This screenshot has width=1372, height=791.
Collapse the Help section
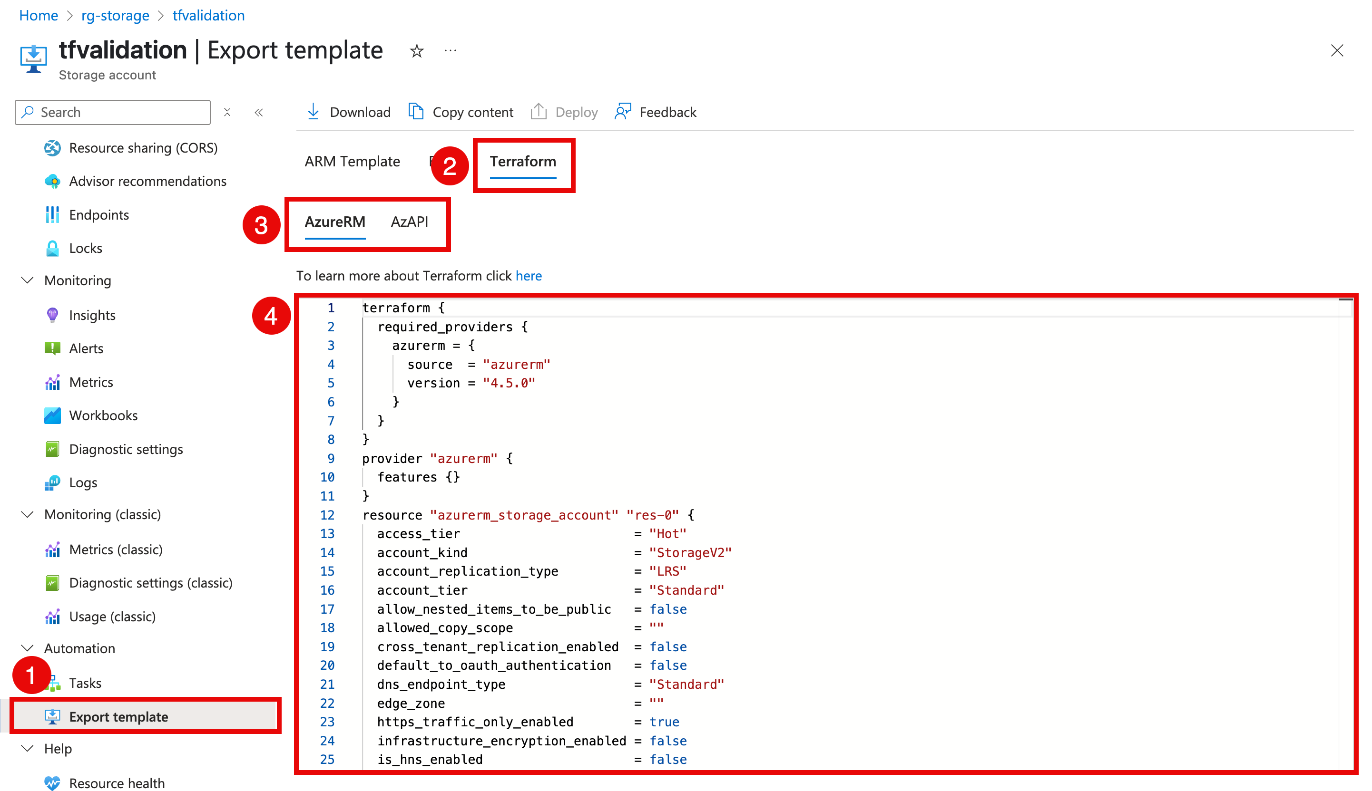pyautogui.click(x=27, y=749)
